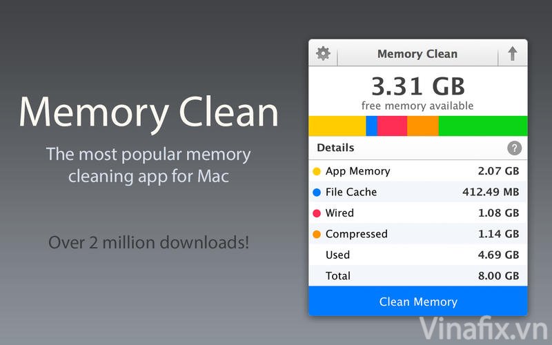Click 'Over 2 million downloads!' text
This screenshot has height=345, width=552.
(x=148, y=243)
